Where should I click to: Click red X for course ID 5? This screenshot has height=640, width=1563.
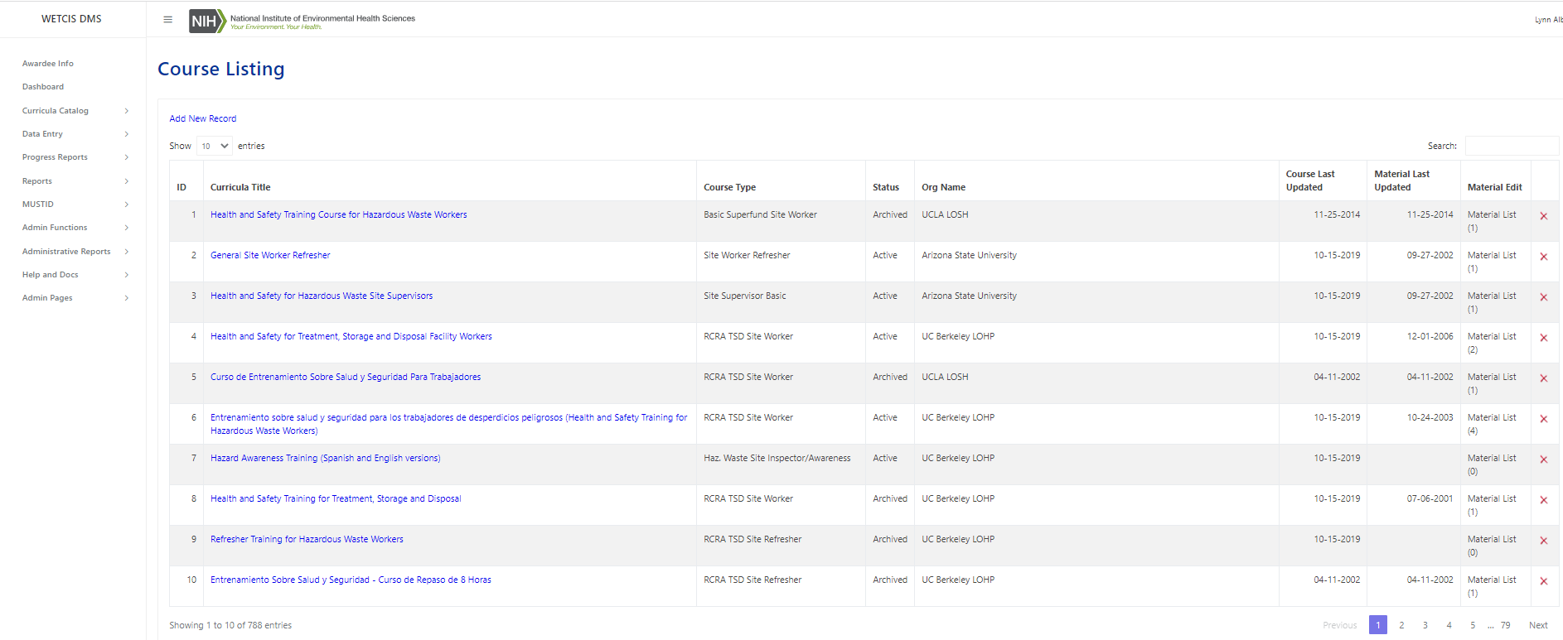1543,378
